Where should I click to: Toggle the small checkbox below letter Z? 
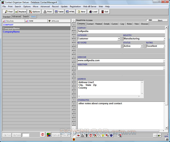pos(73,136)
